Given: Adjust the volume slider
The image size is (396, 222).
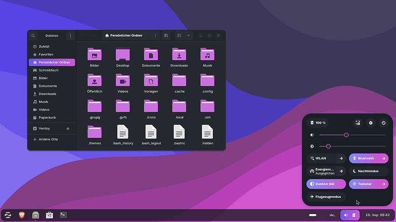Looking at the screenshot, I should 352,135.
